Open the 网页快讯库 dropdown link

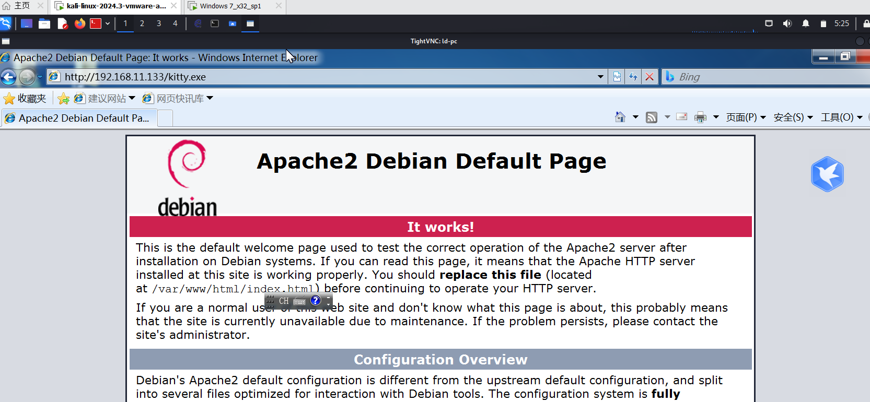point(178,98)
